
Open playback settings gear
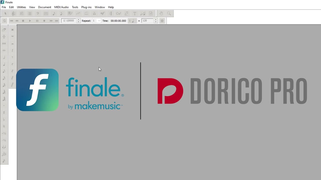(x=162, y=21)
